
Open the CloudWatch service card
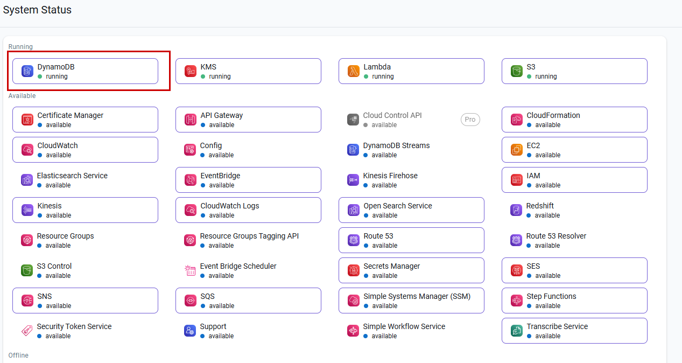85,150
